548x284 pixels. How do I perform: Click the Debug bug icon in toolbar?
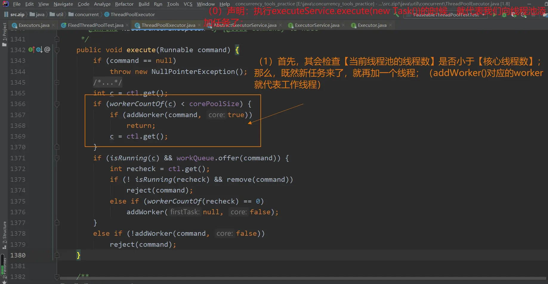[504, 15]
